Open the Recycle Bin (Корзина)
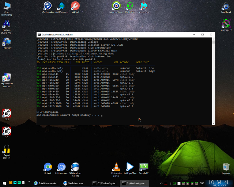Image resolution: width=234 pixels, height=187 pixels. pyautogui.click(x=226, y=168)
